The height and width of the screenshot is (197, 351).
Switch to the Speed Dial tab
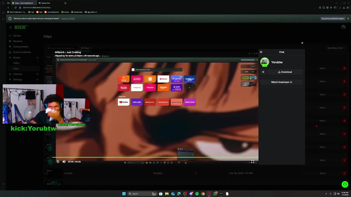tap(46, 3)
